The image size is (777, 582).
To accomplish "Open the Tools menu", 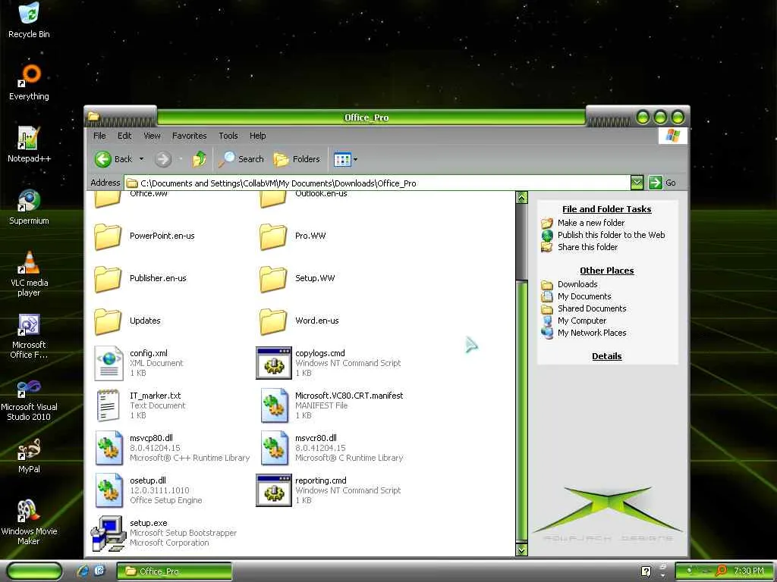I will [228, 136].
